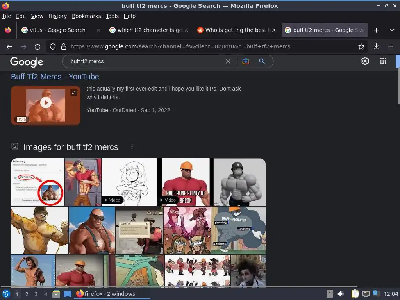
Task: Open the Help menu
Action: tap(130, 16)
